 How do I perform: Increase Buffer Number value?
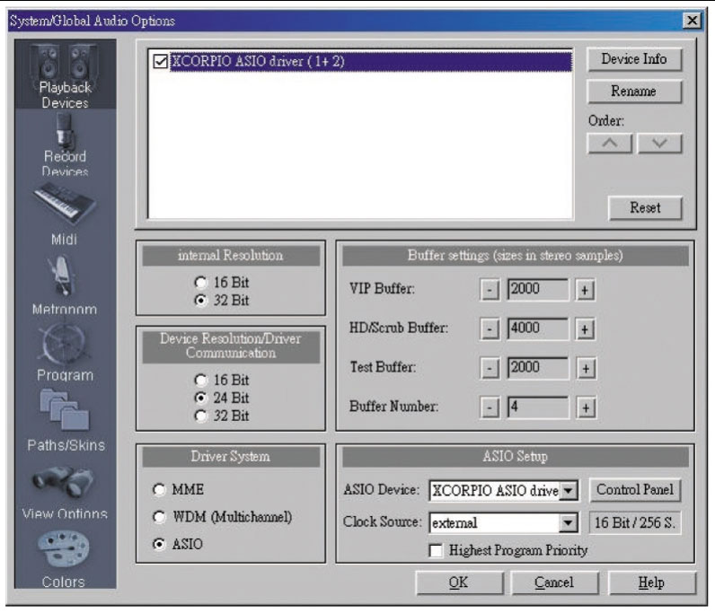pyautogui.click(x=586, y=407)
